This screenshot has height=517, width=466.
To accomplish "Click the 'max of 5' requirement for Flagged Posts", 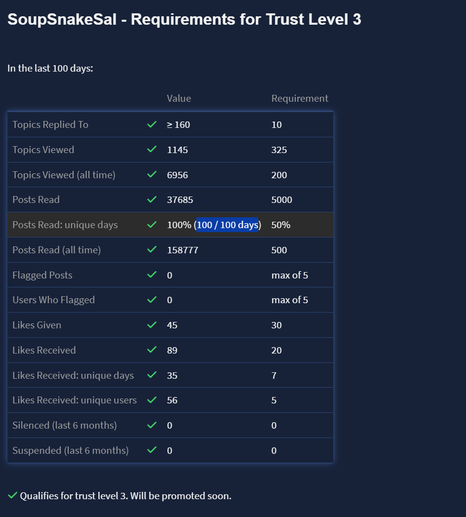I will (290, 275).
